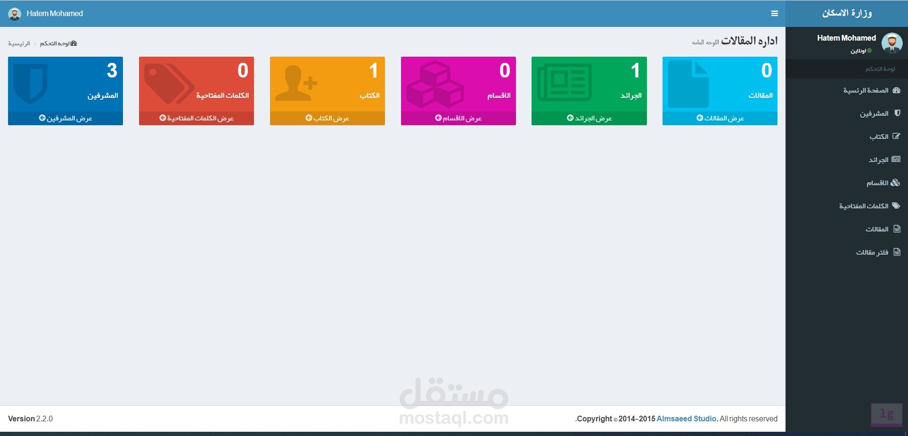Click the green online status dot

tap(870, 51)
